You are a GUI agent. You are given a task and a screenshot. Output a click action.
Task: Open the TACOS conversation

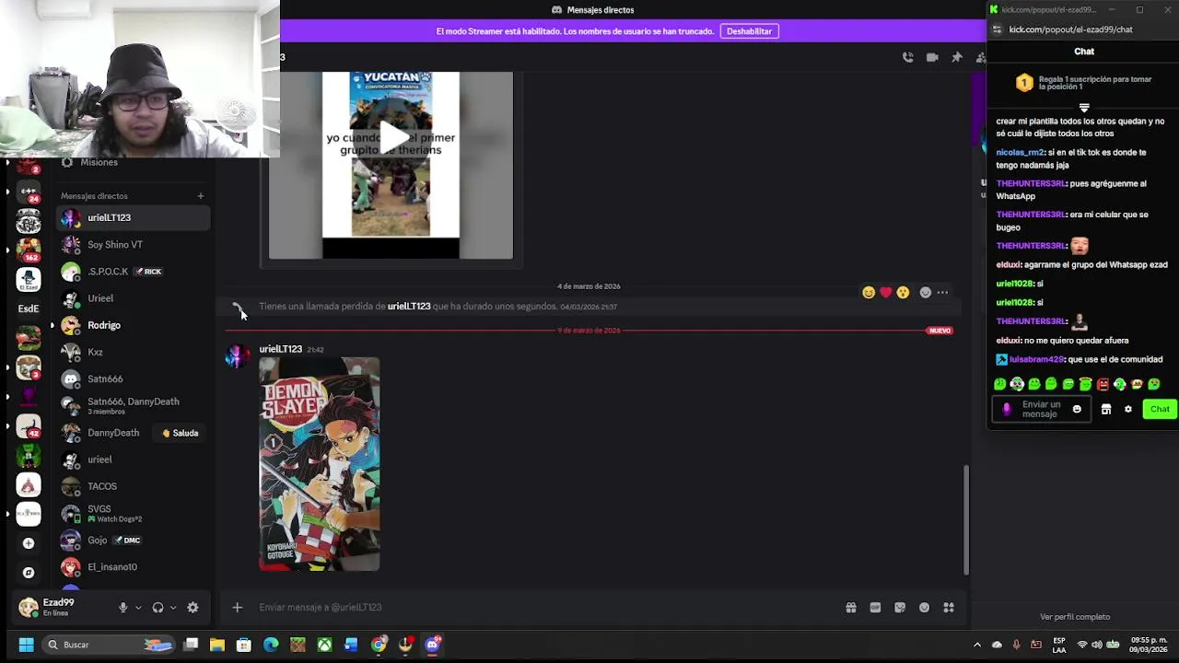(134, 486)
